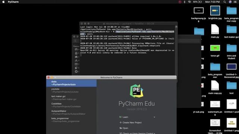Open the CodeMate recent project
Screen dimensions: 239x134
click(x=71, y=105)
